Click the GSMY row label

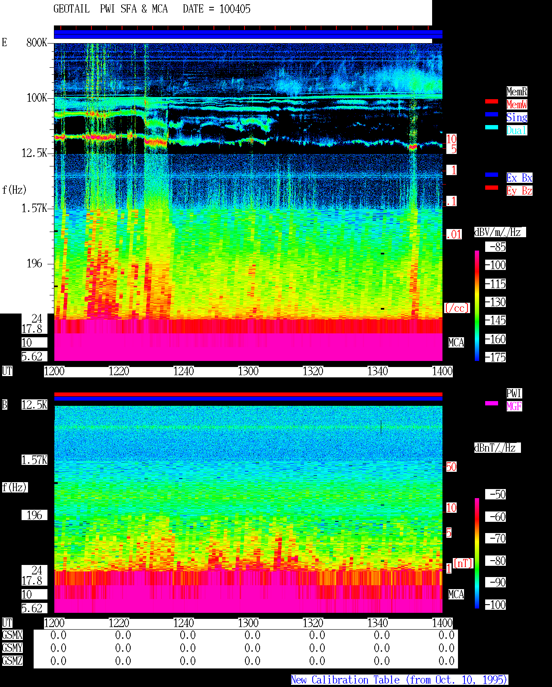[x=12, y=648]
